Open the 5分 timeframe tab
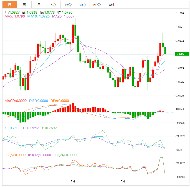The width and height of the screenshot is (190, 187). [x=53, y=5]
